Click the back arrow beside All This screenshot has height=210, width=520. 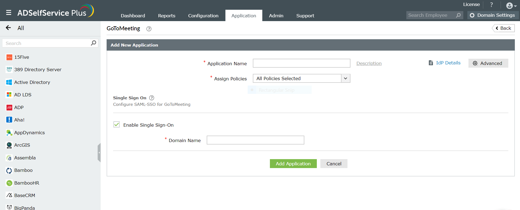[x=8, y=28]
